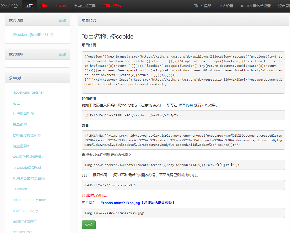Viewport: 290px width, 233px height.
Task: Open project 盗cookie - [项目ID:48749]
Action: click(33, 35)
